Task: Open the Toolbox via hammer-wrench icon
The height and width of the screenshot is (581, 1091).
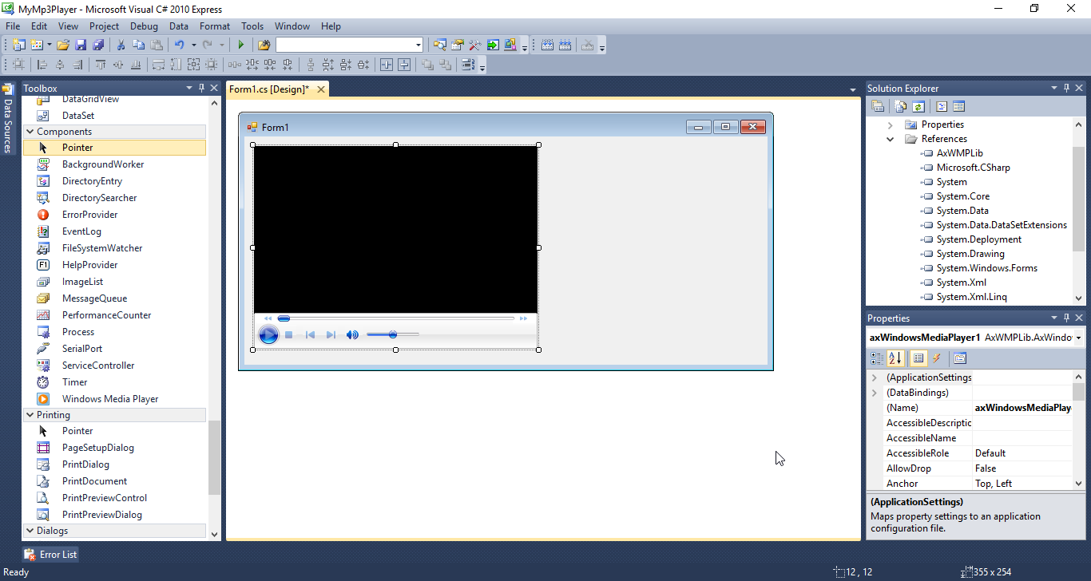Action: pos(474,45)
